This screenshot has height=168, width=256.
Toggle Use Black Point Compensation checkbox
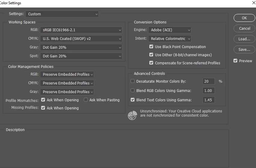[151, 47]
